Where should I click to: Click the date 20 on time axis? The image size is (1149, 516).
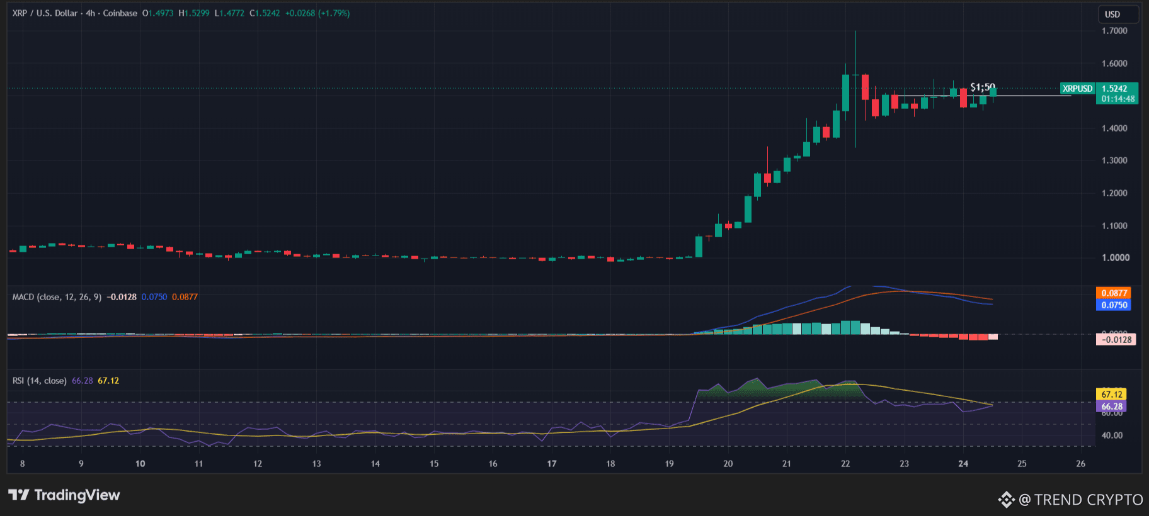coord(728,464)
